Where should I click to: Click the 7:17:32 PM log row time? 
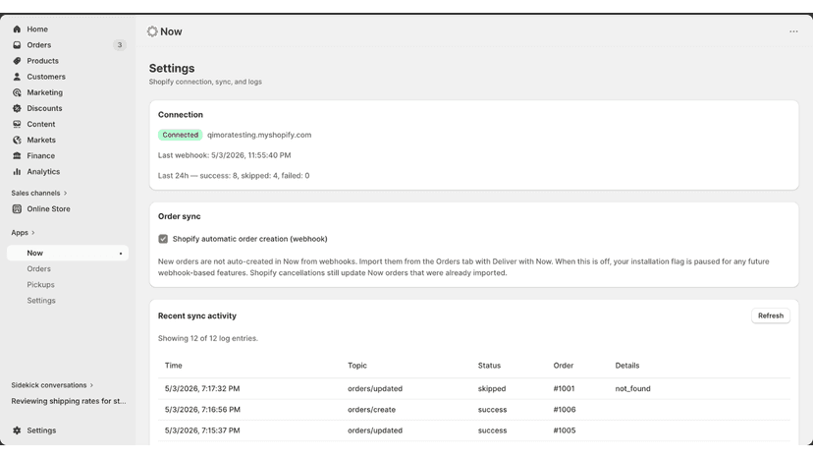tap(202, 388)
